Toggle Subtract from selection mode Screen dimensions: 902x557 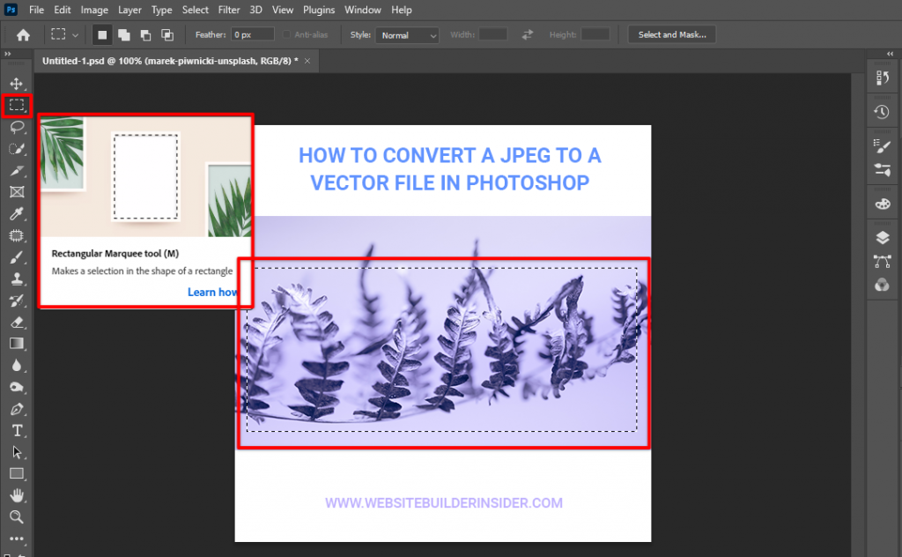click(x=144, y=33)
